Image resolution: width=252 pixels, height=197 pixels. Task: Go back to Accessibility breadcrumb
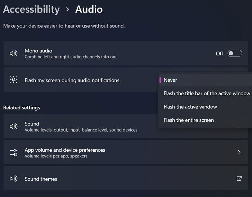pos(31,9)
